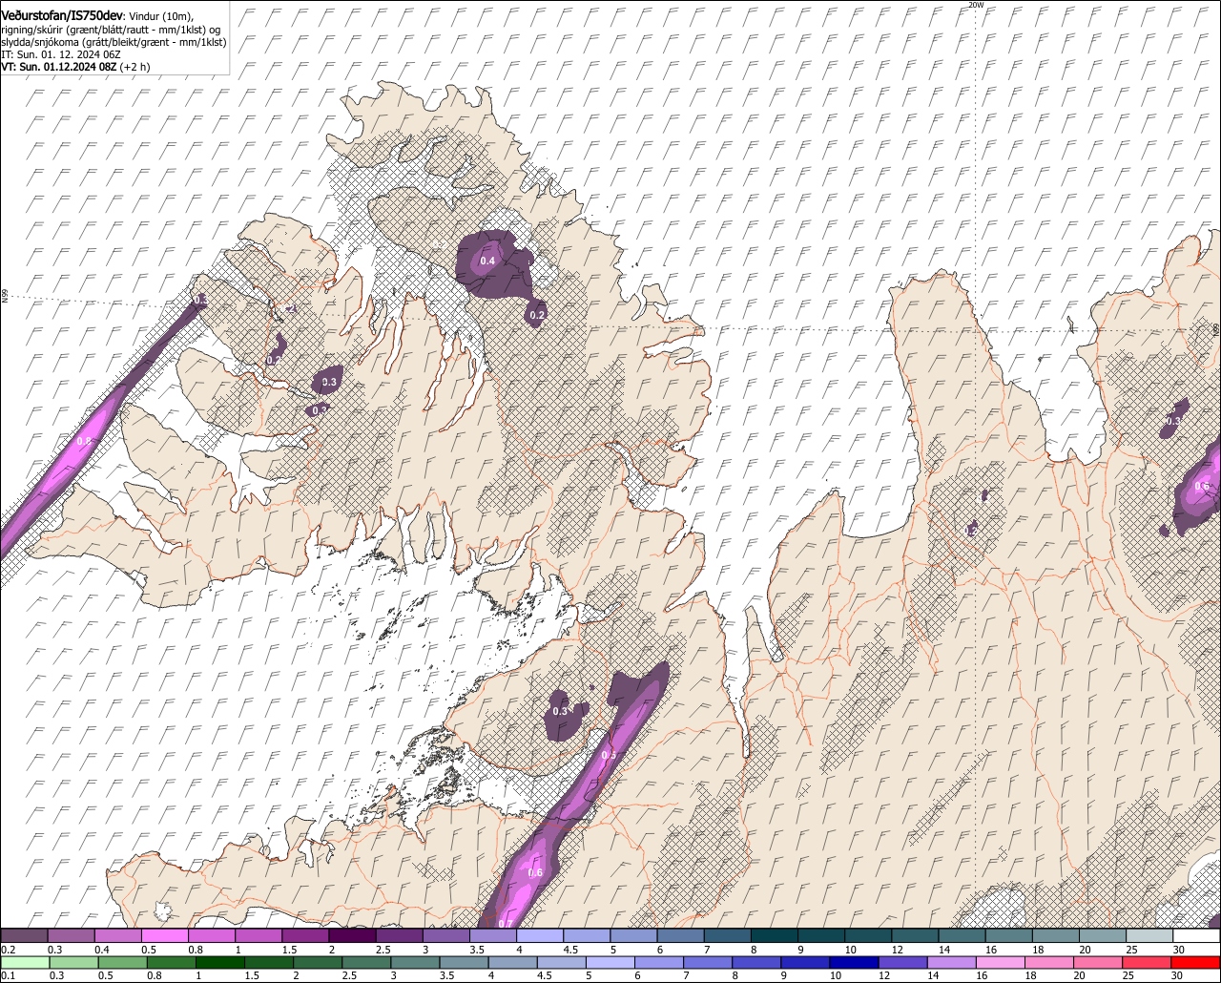Screen dimensions: 1221x983
Task: Click the 0.8 precipitation value on the pink band
Action: point(84,441)
